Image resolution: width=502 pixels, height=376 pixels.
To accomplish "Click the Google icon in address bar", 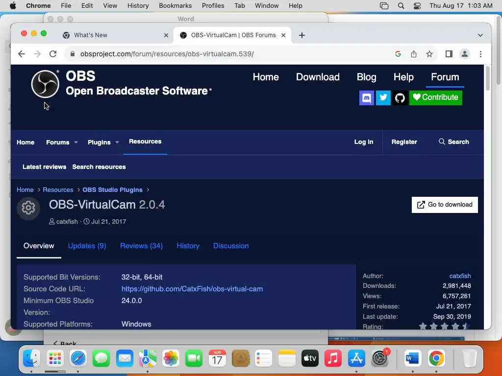I will point(398,54).
